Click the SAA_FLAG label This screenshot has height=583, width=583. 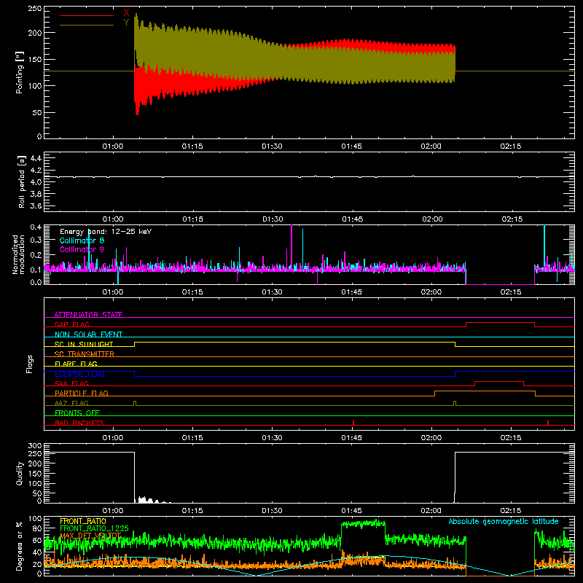71,383
